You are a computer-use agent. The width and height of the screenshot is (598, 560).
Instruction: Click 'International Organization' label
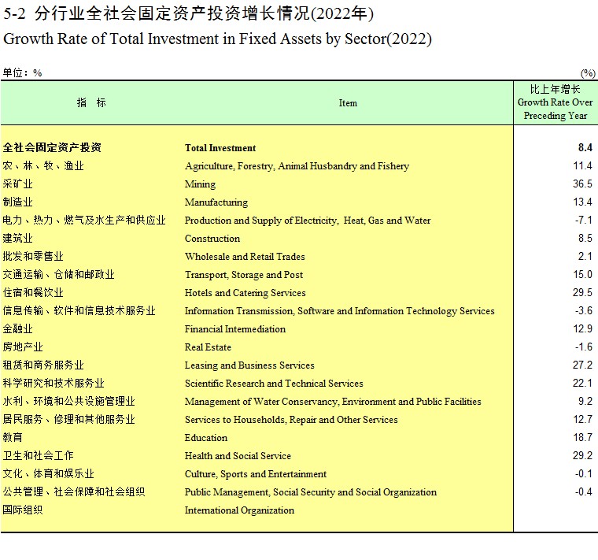coord(239,510)
